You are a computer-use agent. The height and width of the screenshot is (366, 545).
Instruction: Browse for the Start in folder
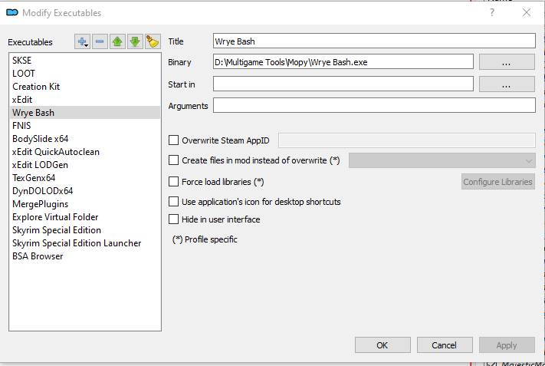pos(507,84)
